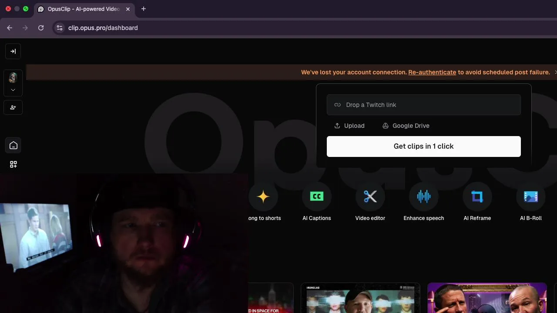Select the Enhance speech label
557x313 pixels.
click(424, 218)
